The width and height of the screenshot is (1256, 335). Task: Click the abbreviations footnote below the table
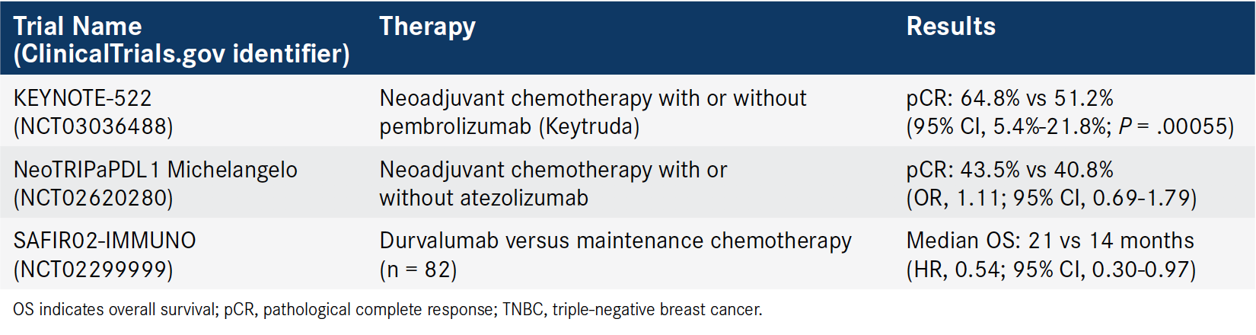[387, 310]
